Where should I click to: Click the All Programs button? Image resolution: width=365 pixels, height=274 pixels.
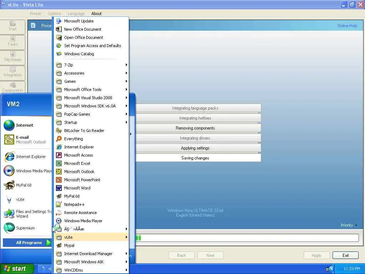pos(27,243)
